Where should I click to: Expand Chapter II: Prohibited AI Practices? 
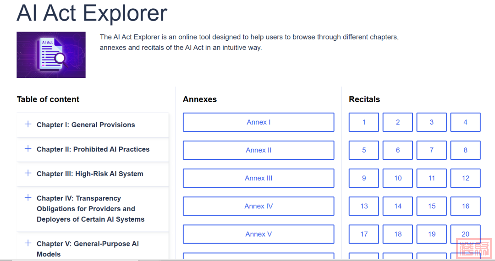[93, 149]
